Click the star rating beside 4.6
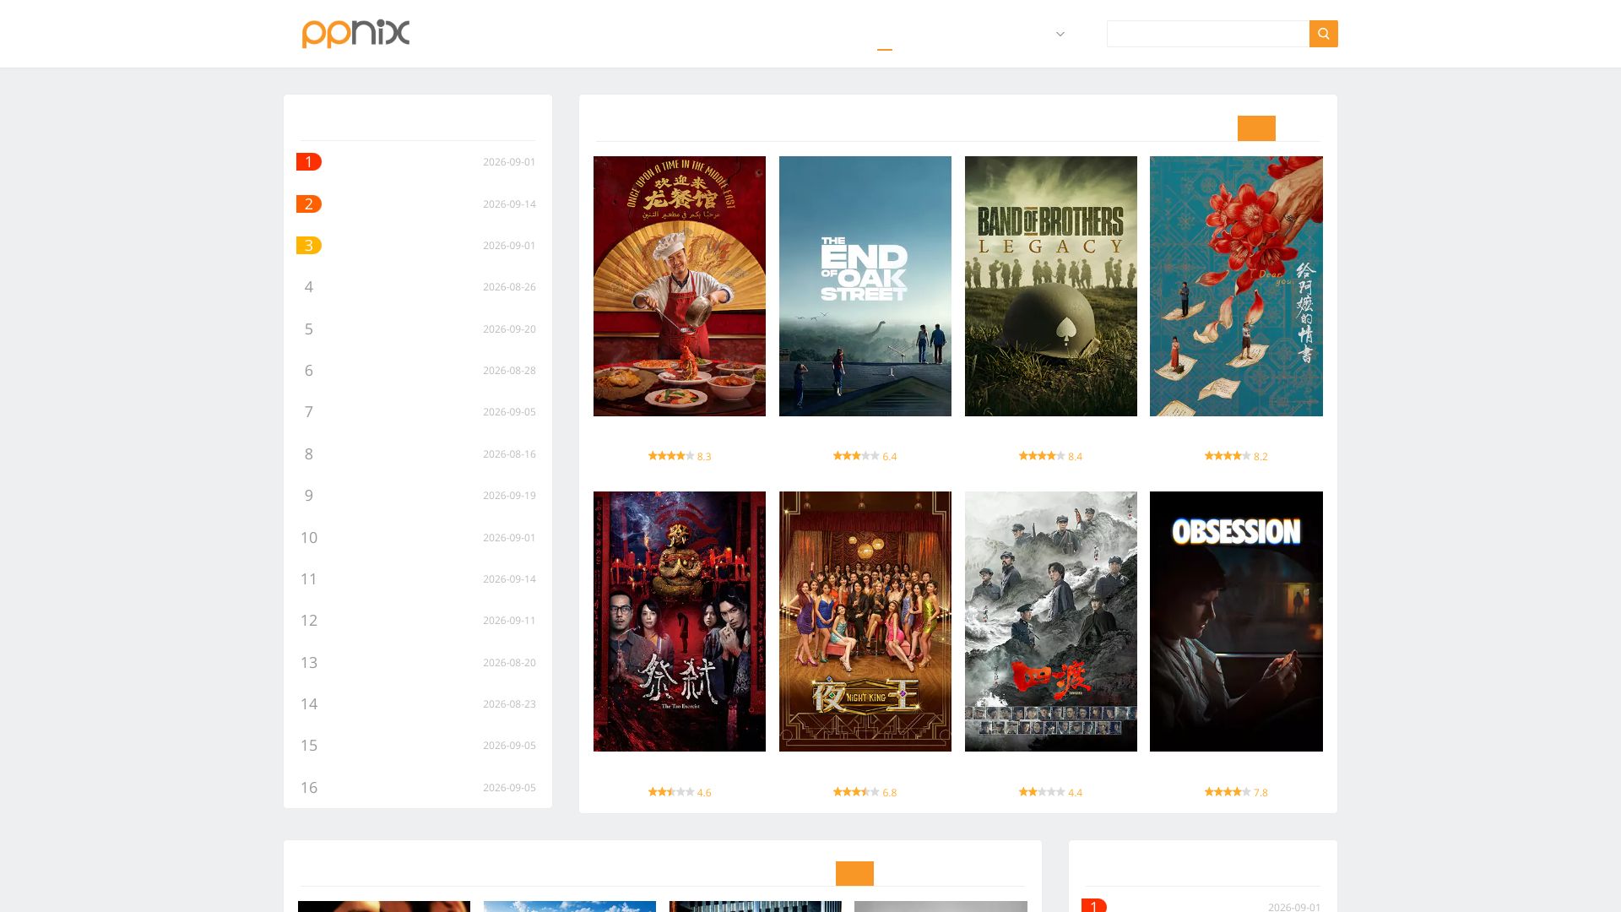The height and width of the screenshot is (912, 1621). point(671,792)
